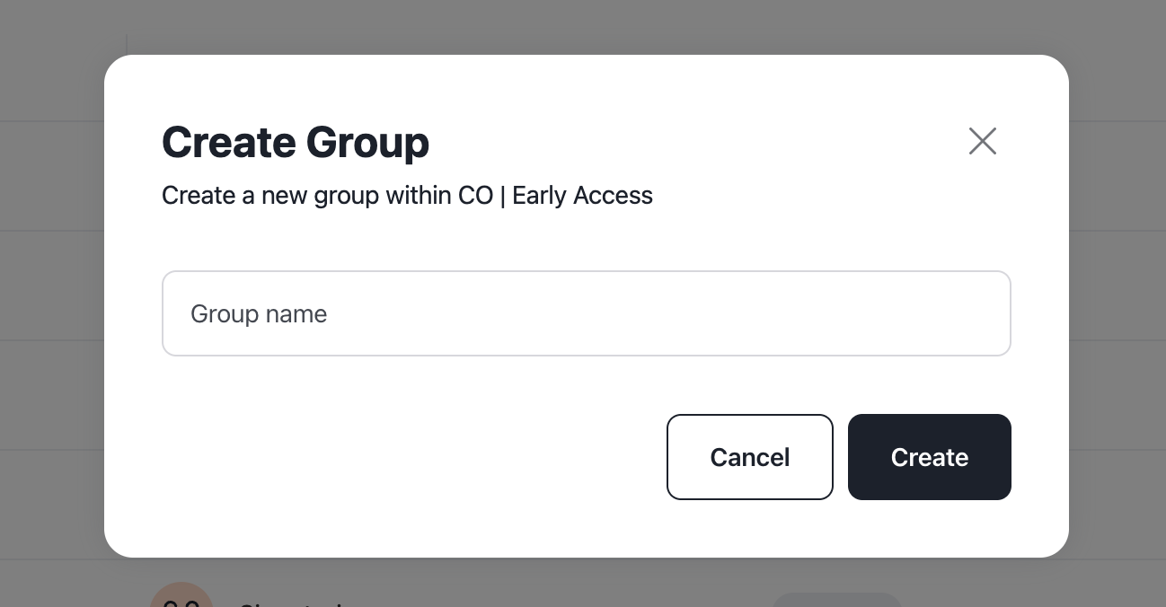Select the 'Group name' placeholder text
Image resolution: width=1166 pixels, height=607 pixels.
259,314
